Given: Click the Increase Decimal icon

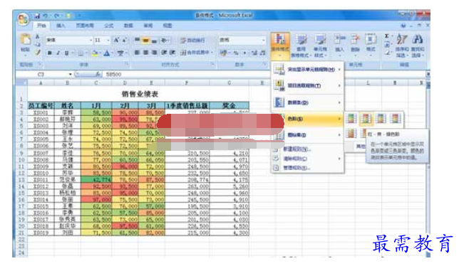Looking at the screenshot, I should click(x=254, y=53).
